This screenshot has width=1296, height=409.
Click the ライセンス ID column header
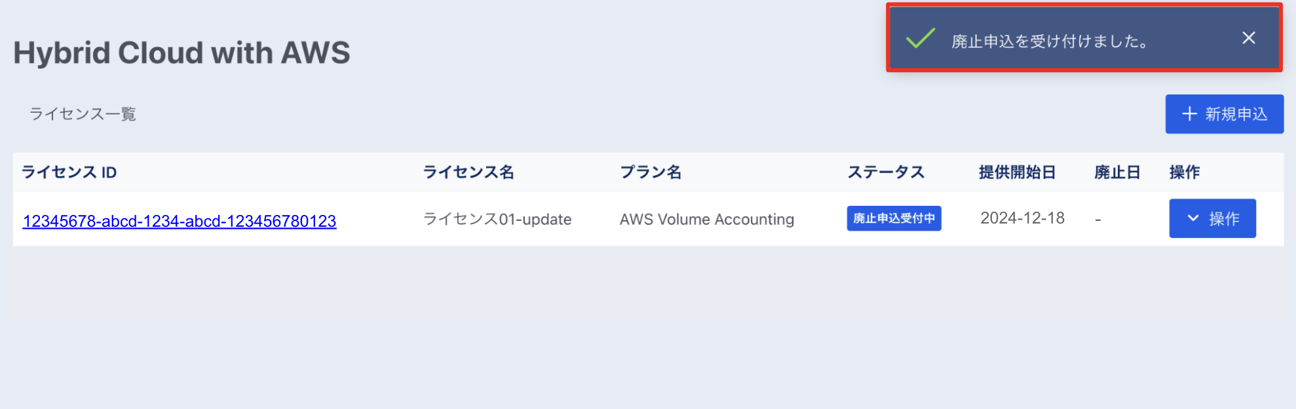[69, 172]
